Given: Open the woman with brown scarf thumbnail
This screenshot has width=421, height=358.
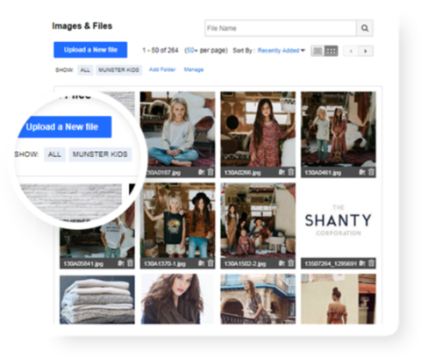Looking at the screenshot, I should click(177, 299).
